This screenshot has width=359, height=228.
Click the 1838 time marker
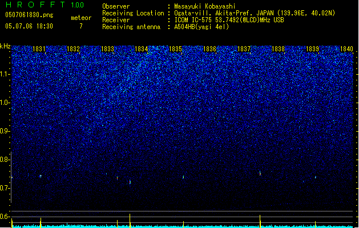click(x=278, y=49)
